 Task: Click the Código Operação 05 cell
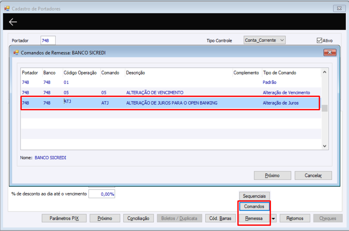(x=66, y=93)
